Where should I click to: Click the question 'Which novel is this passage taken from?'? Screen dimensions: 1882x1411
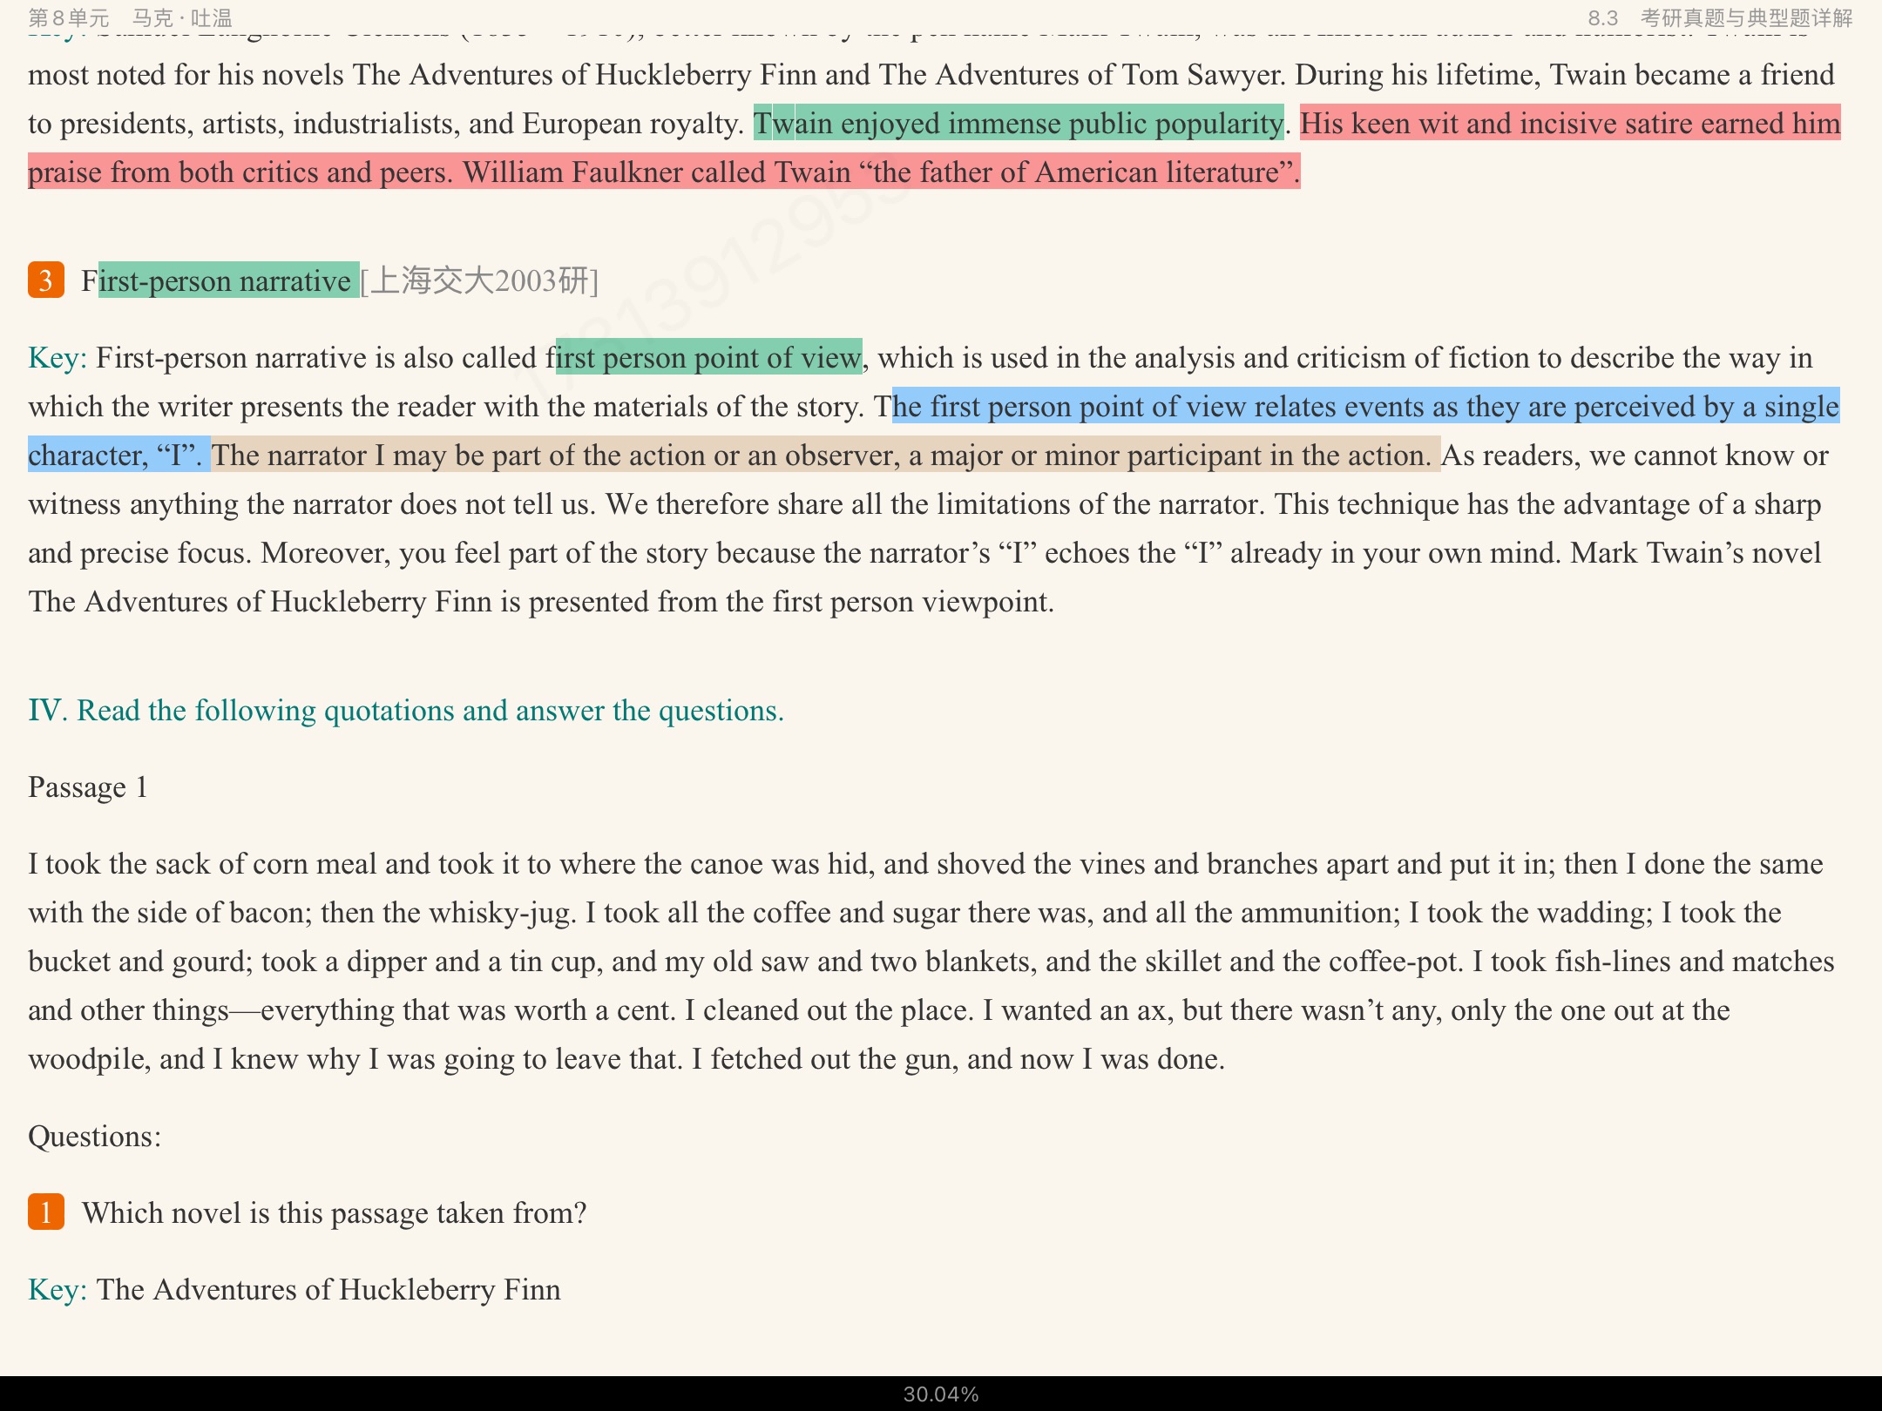(335, 1212)
